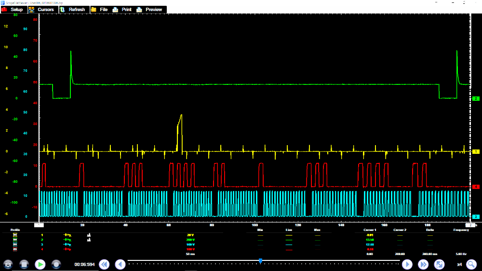The width and height of the screenshot is (482, 271).
Task: Rewind fast with the double-left arrow
Action: pyautogui.click(x=104, y=264)
